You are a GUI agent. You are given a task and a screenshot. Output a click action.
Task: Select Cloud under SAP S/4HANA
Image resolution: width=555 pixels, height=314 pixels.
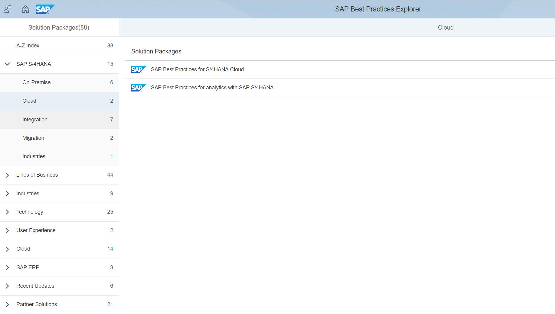tap(59, 101)
